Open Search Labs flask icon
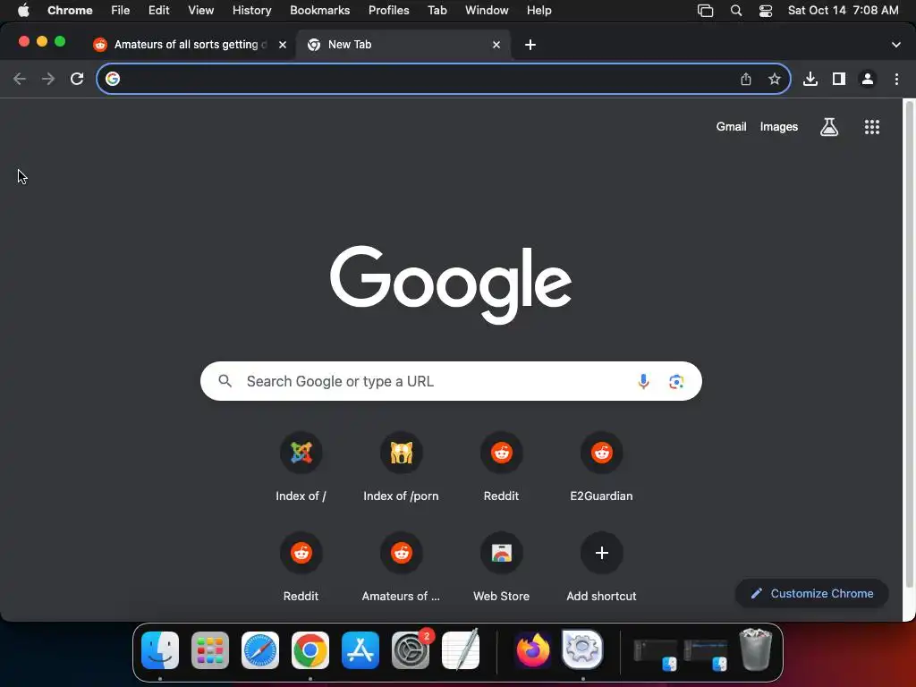This screenshot has height=687, width=916. (x=829, y=127)
